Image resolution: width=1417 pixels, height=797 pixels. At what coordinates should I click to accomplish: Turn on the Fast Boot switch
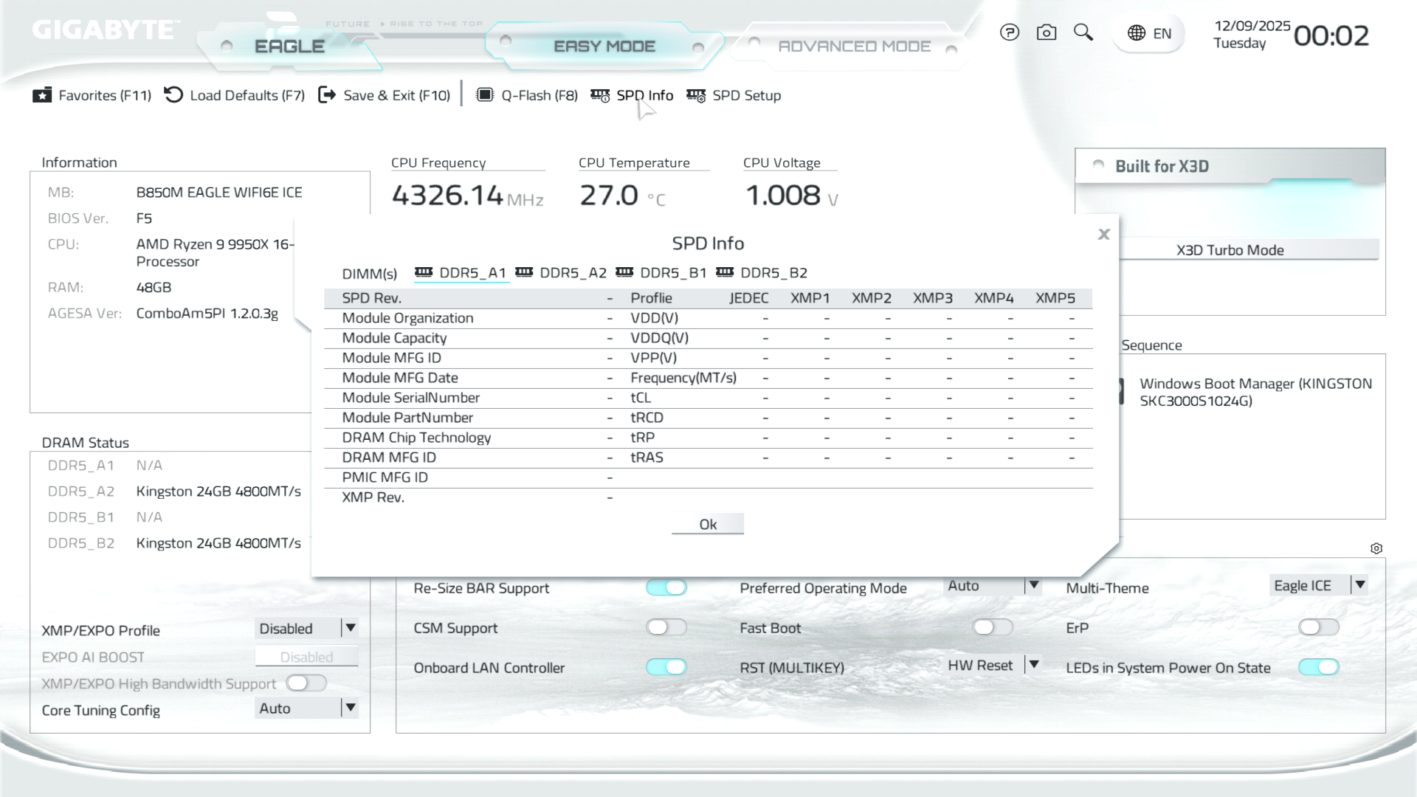pos(993,627)
